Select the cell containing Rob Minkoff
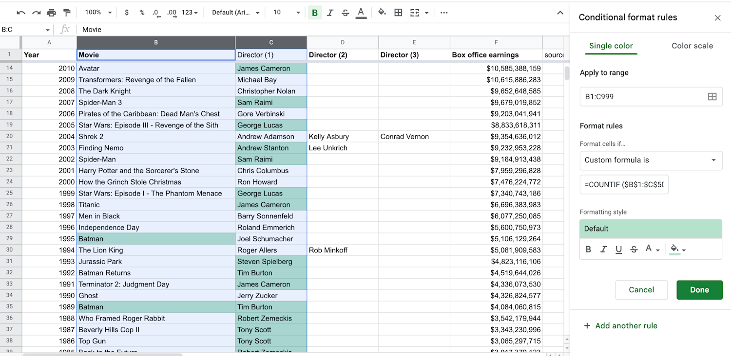 point(343,250)
